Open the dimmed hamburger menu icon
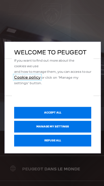Image resolution: width=104 pixels, height=186 pixels. (12, 7)
